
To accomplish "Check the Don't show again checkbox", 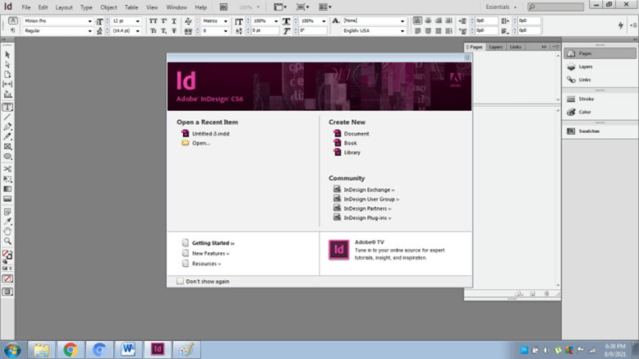I will 180,281.
